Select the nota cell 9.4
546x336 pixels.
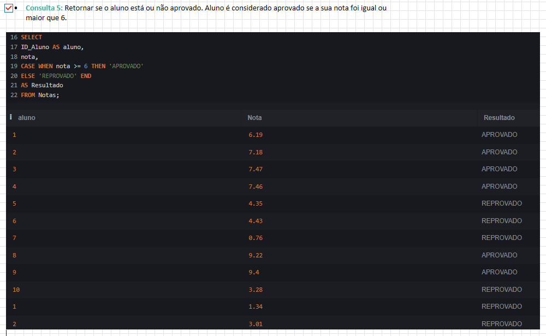pos(254,272)
